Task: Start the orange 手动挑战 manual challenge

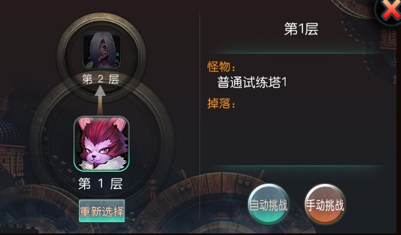Action: [x=325, y=204]
